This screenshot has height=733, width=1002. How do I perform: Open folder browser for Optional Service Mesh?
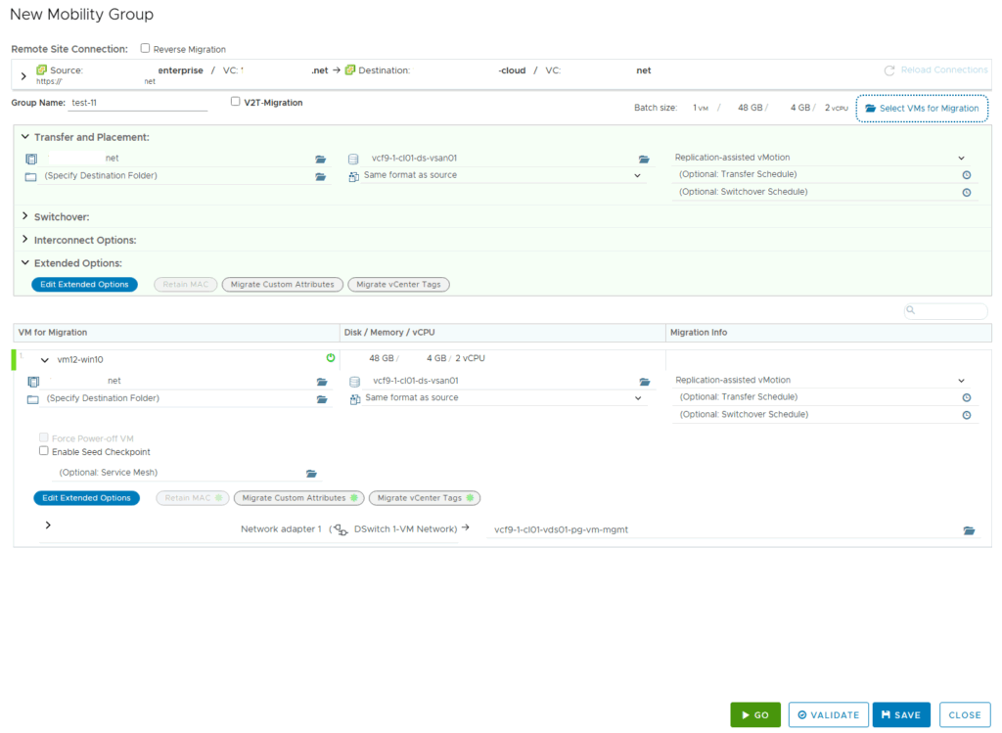click(x=311, y=474)
